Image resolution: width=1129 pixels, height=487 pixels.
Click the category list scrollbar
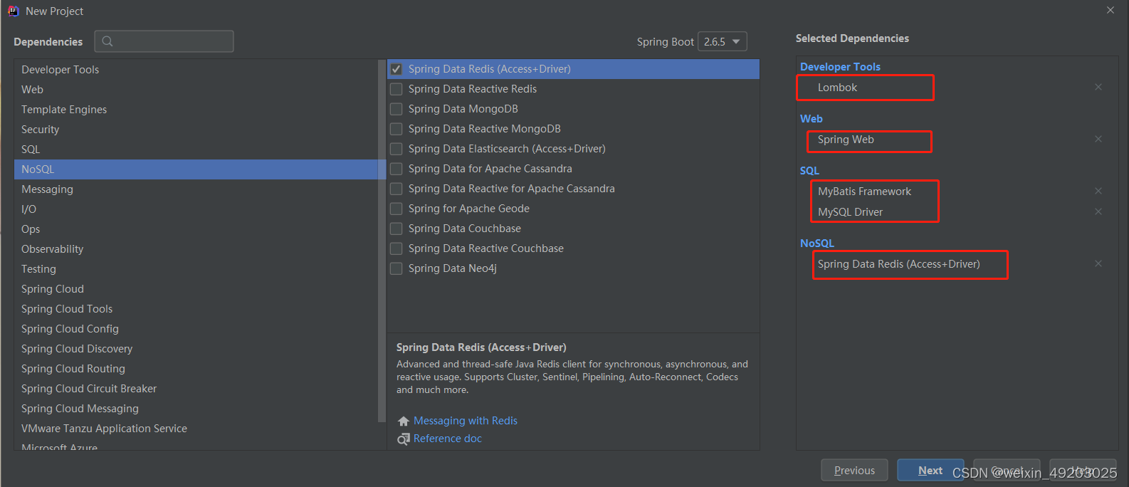[382, 241]
